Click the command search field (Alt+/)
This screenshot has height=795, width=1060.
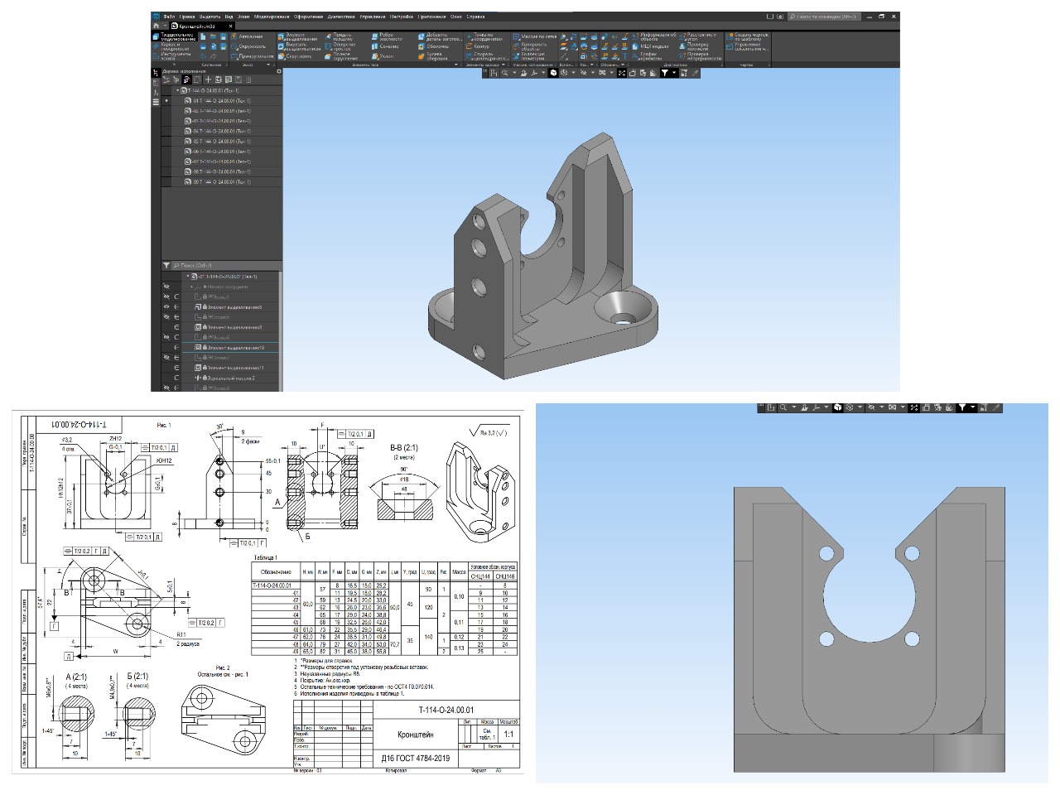[x=824, y=17]
